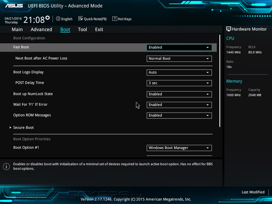Select the Boot Option #1 label
This screenshot has height=204, width=272.
pyautogui.click(x=26, y=147)
